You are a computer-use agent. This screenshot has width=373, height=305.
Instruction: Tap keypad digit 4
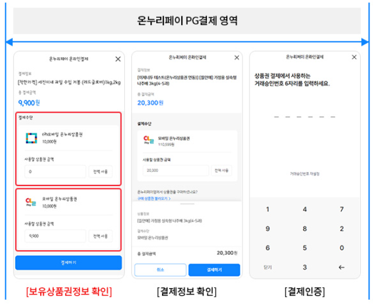click(x=305, y=209)
